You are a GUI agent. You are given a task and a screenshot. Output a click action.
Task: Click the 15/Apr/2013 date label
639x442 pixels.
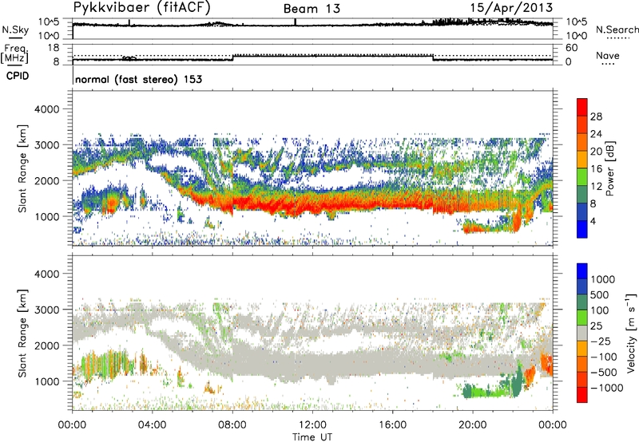pos(511,8)
